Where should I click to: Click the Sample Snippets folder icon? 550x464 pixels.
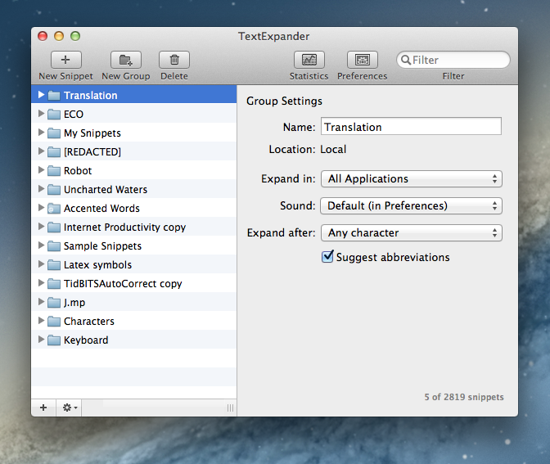point(54,246)
